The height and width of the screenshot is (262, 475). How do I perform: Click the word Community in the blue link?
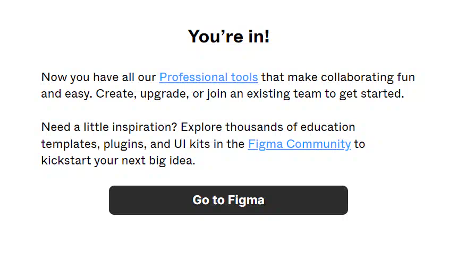(x=318, y=144)
